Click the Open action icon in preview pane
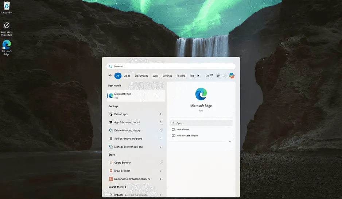 (x=173, y=123)
